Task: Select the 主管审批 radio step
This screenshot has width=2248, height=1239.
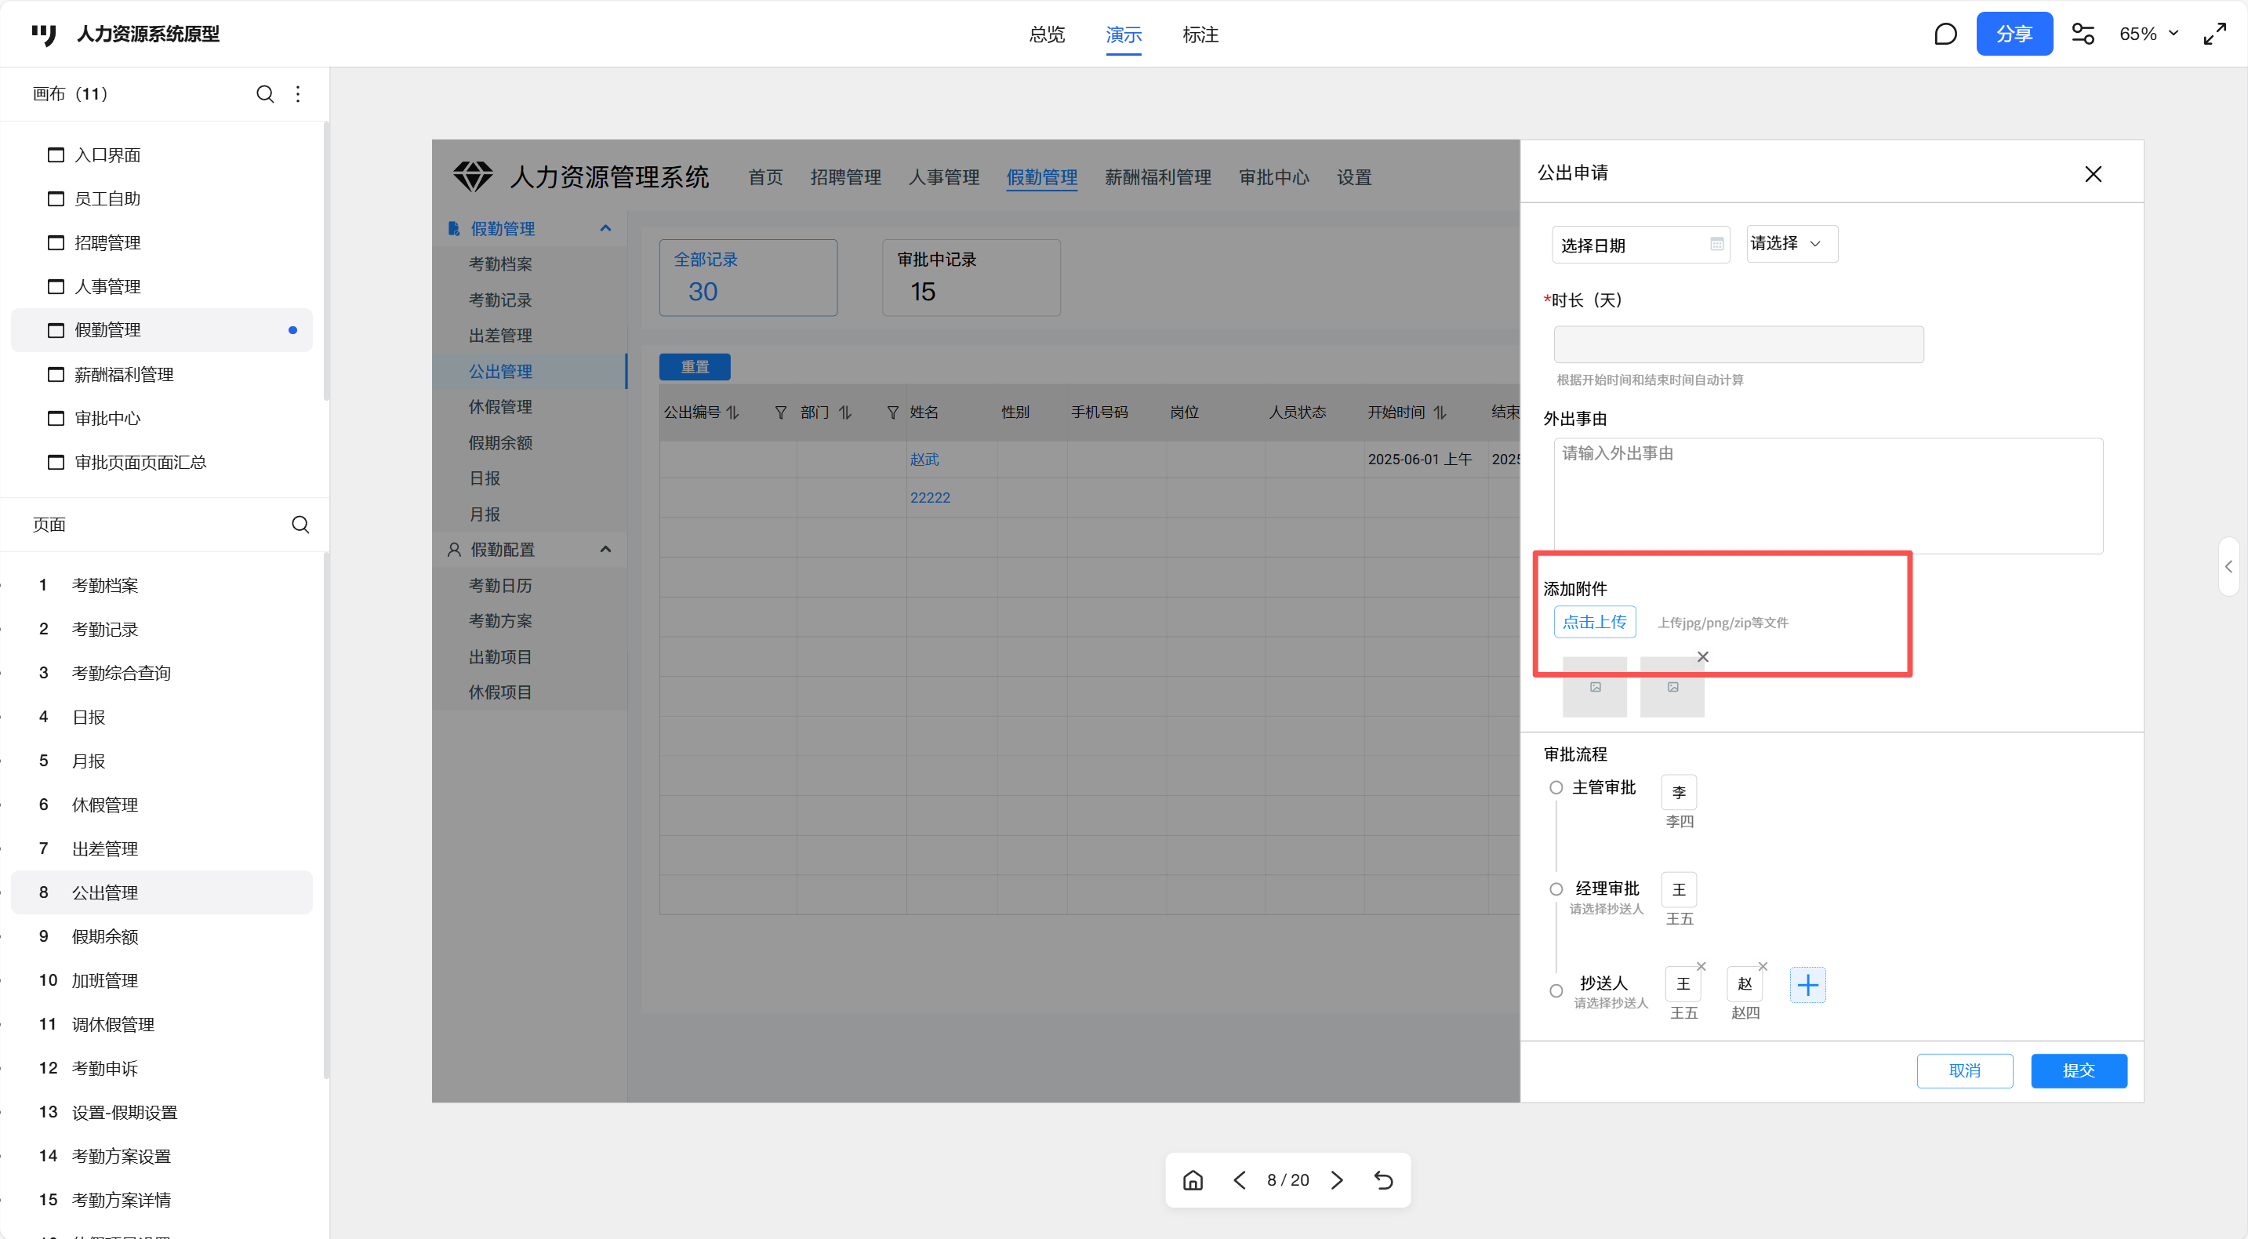Action: [1556, 788]
